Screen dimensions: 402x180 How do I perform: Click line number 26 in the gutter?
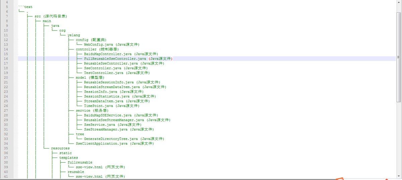pos(6,106)
